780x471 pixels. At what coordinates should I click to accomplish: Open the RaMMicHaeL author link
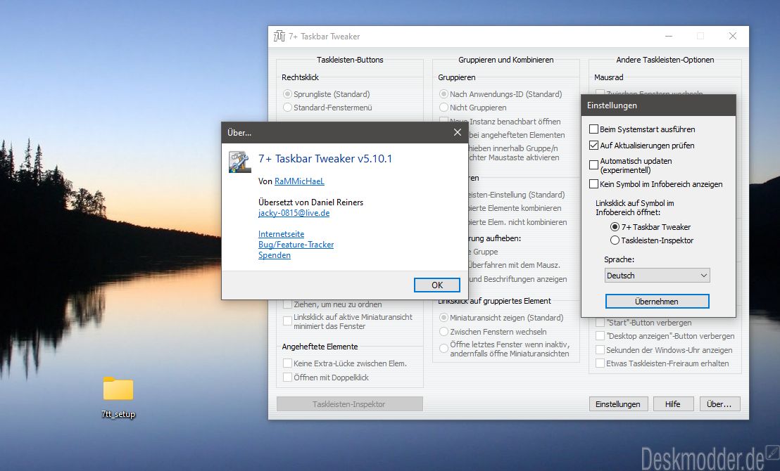coord(299,181)
